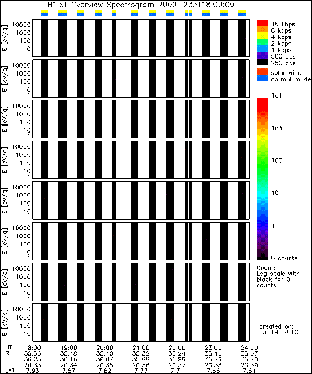The image size is (312, 374).
Task: Click the L value 35.70
Action: pyautogui.click(x=249, y=359)
